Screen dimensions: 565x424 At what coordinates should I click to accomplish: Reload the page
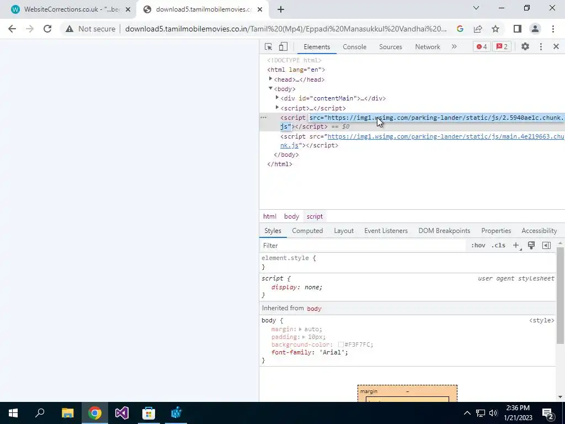47,29
